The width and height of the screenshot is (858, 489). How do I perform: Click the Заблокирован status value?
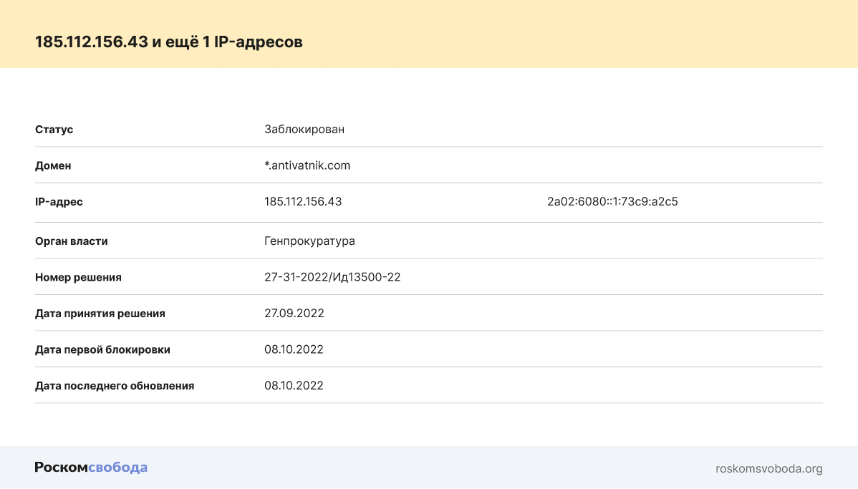pos(304,130)
